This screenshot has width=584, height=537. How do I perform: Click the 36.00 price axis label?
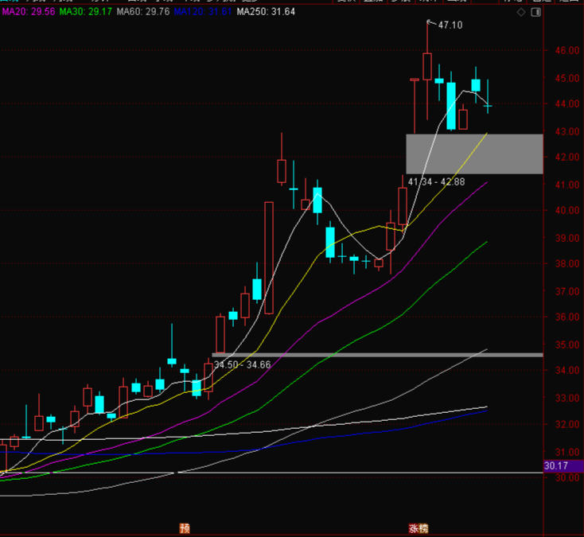[x=567, y=317]
